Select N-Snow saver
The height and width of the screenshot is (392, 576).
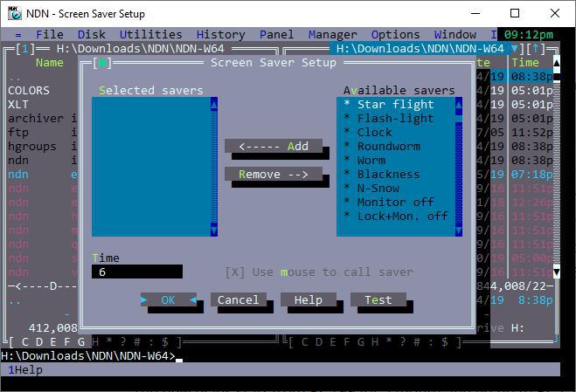(396, 188)
